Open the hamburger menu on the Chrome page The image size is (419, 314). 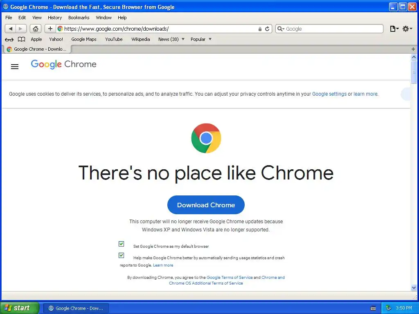tap(15, 67)
